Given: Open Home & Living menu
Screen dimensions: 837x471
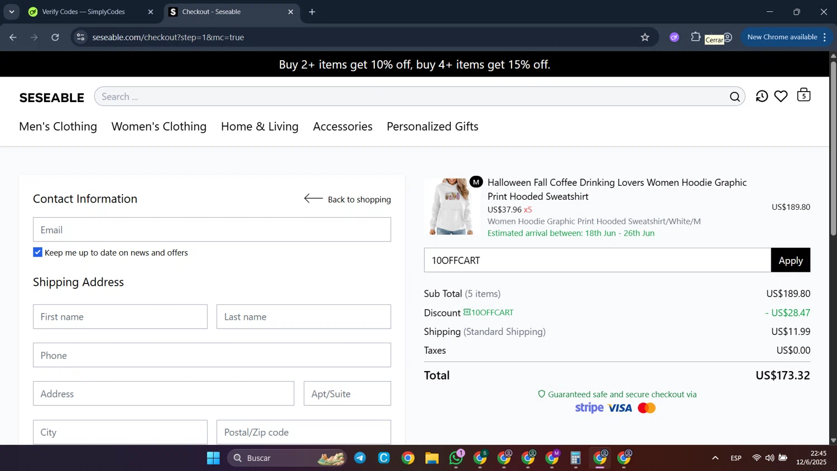Looking at the screenshot, I should click(x=259, y=127).
